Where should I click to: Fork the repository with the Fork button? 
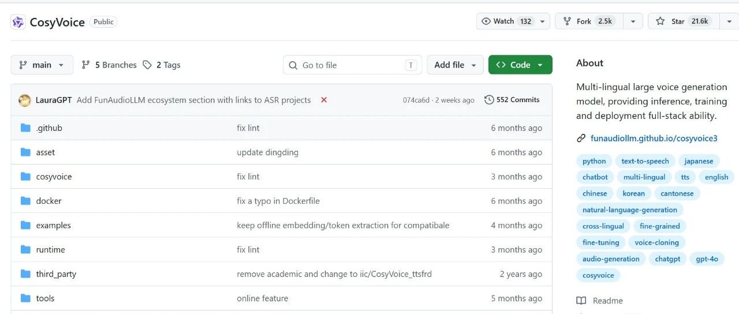tap(589, 21)
